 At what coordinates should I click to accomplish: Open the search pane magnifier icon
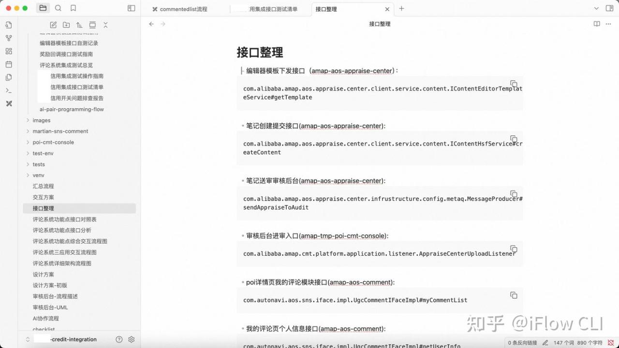(x=58, y=8)
